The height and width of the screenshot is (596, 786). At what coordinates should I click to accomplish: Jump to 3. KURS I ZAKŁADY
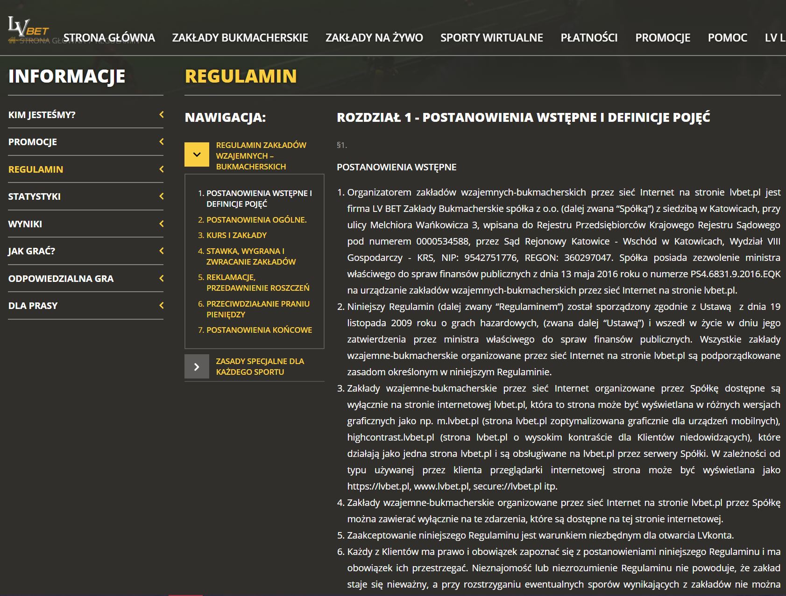pos(236,235)
